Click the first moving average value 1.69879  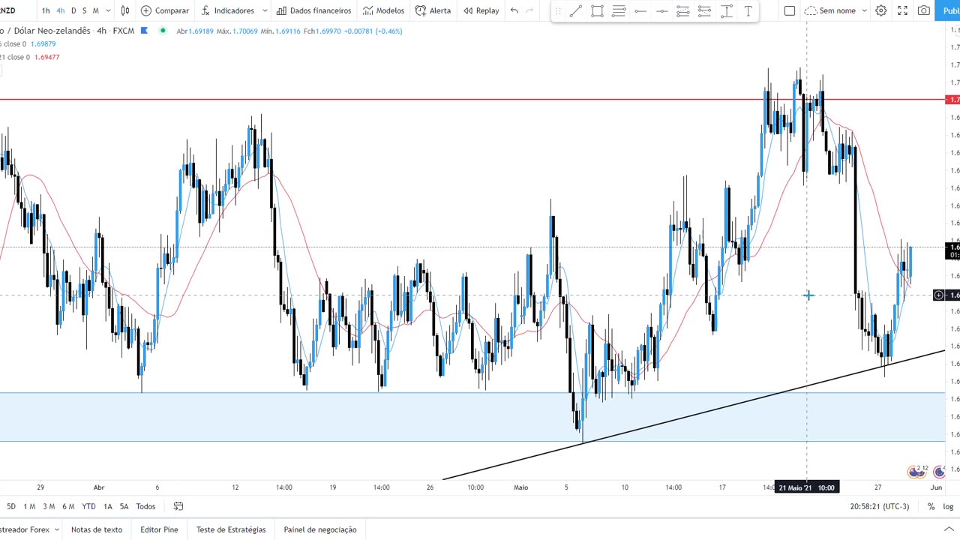point(43,44)
